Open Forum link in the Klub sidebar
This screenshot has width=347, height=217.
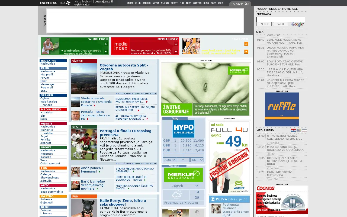45,78
